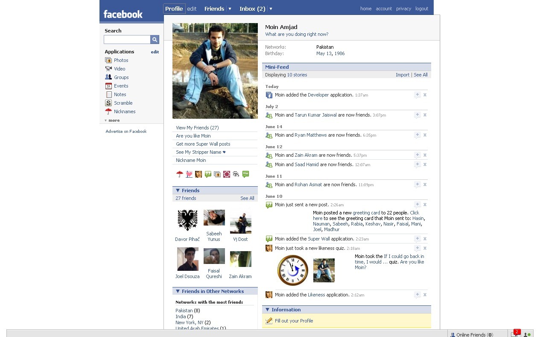540x337 pixels.
Task: Click See All in Mini-Feed header
Action: coord(420,75)
